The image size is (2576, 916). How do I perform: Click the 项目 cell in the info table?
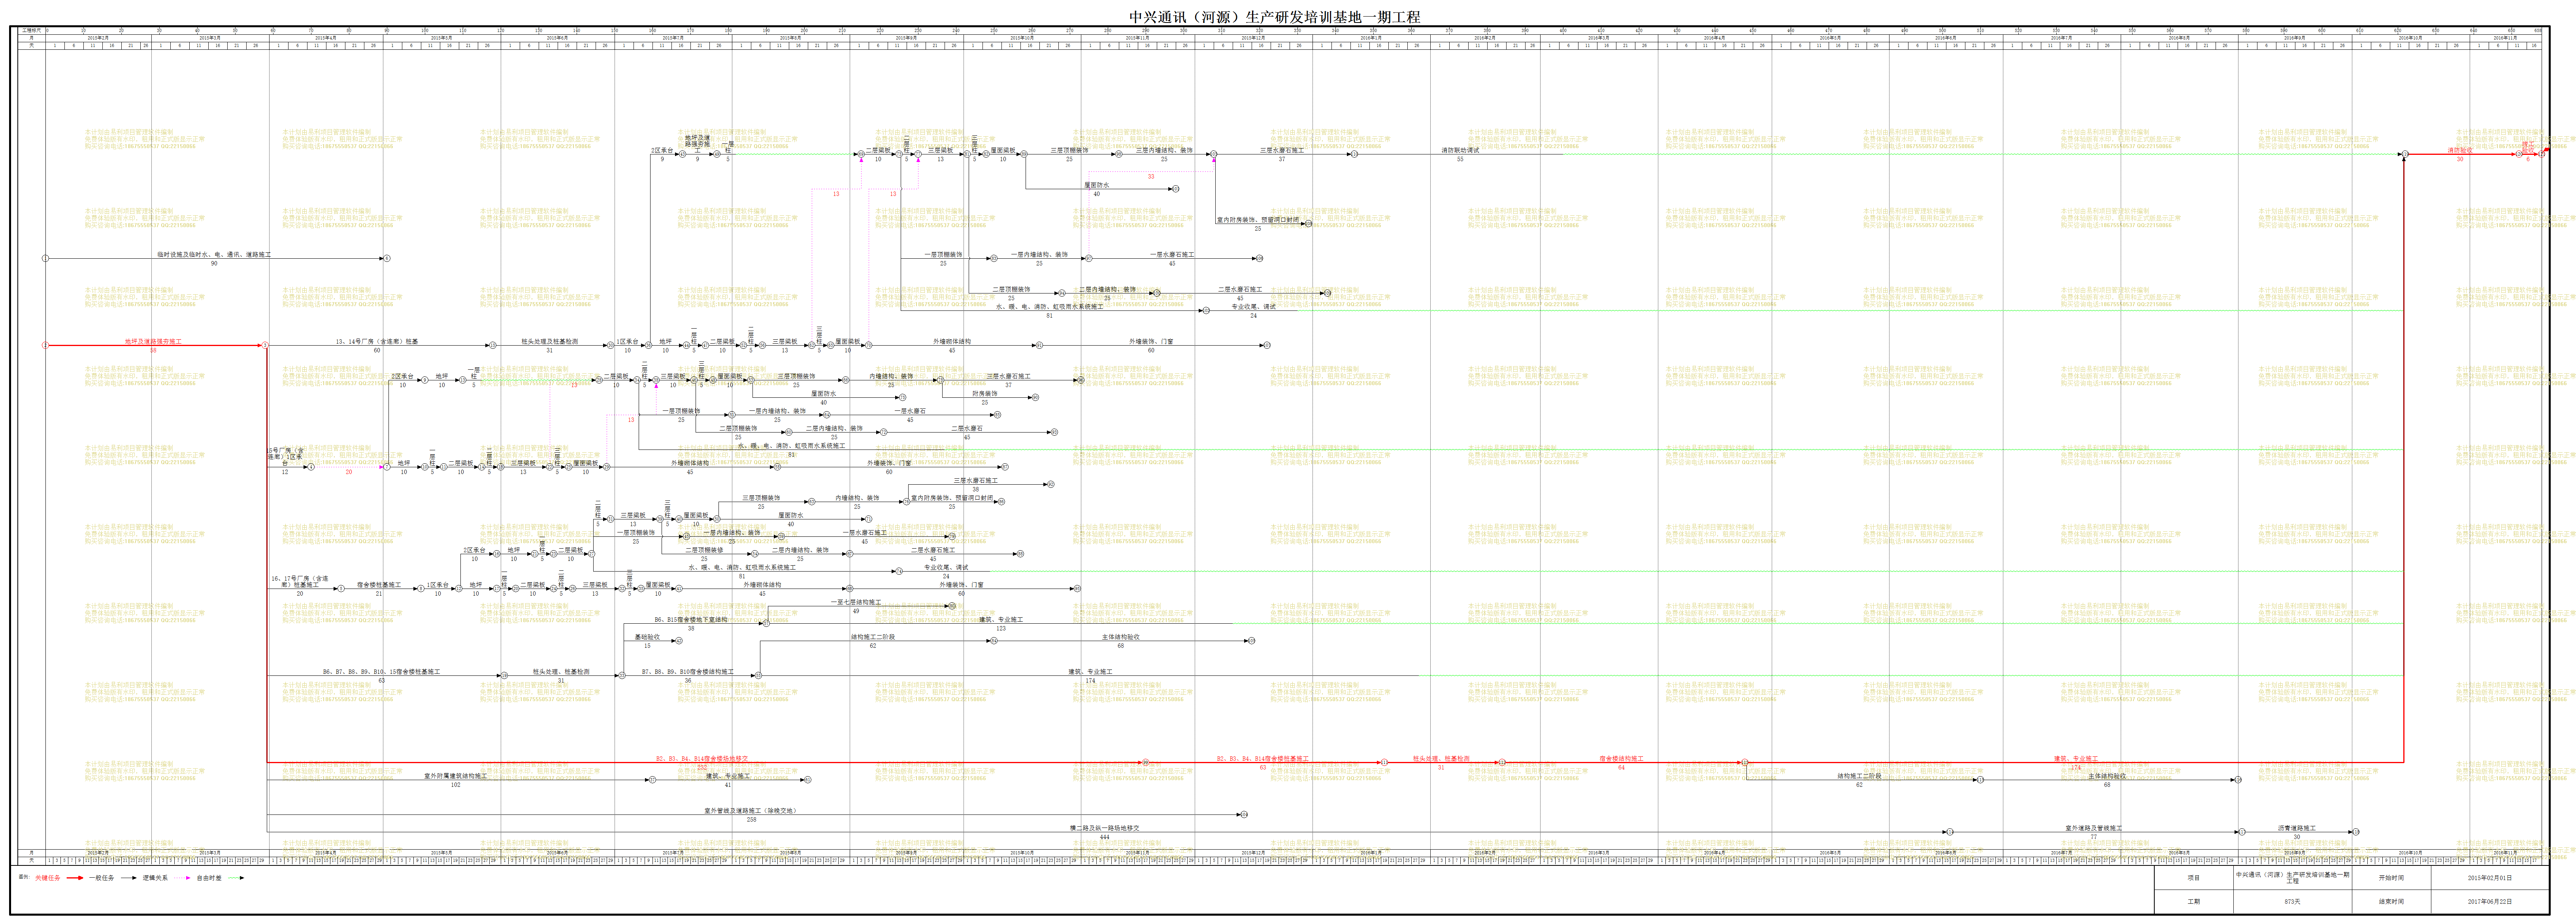click(2193, 878)
